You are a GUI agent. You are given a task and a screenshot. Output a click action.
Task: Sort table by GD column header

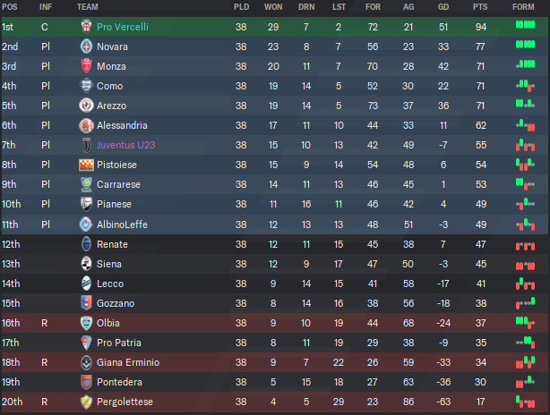[443, 7]
